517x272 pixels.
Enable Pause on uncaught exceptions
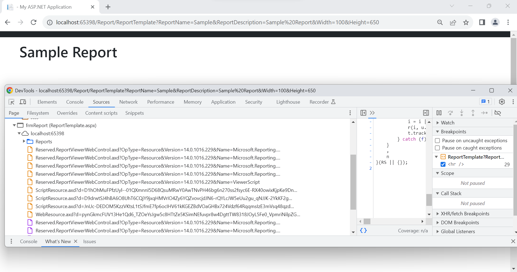click(437, 141)
